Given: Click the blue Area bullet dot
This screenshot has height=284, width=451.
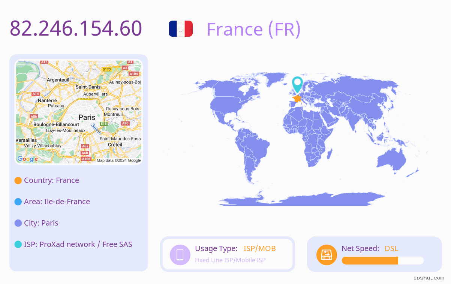Looking at the screenshot, I should [18, 202].
